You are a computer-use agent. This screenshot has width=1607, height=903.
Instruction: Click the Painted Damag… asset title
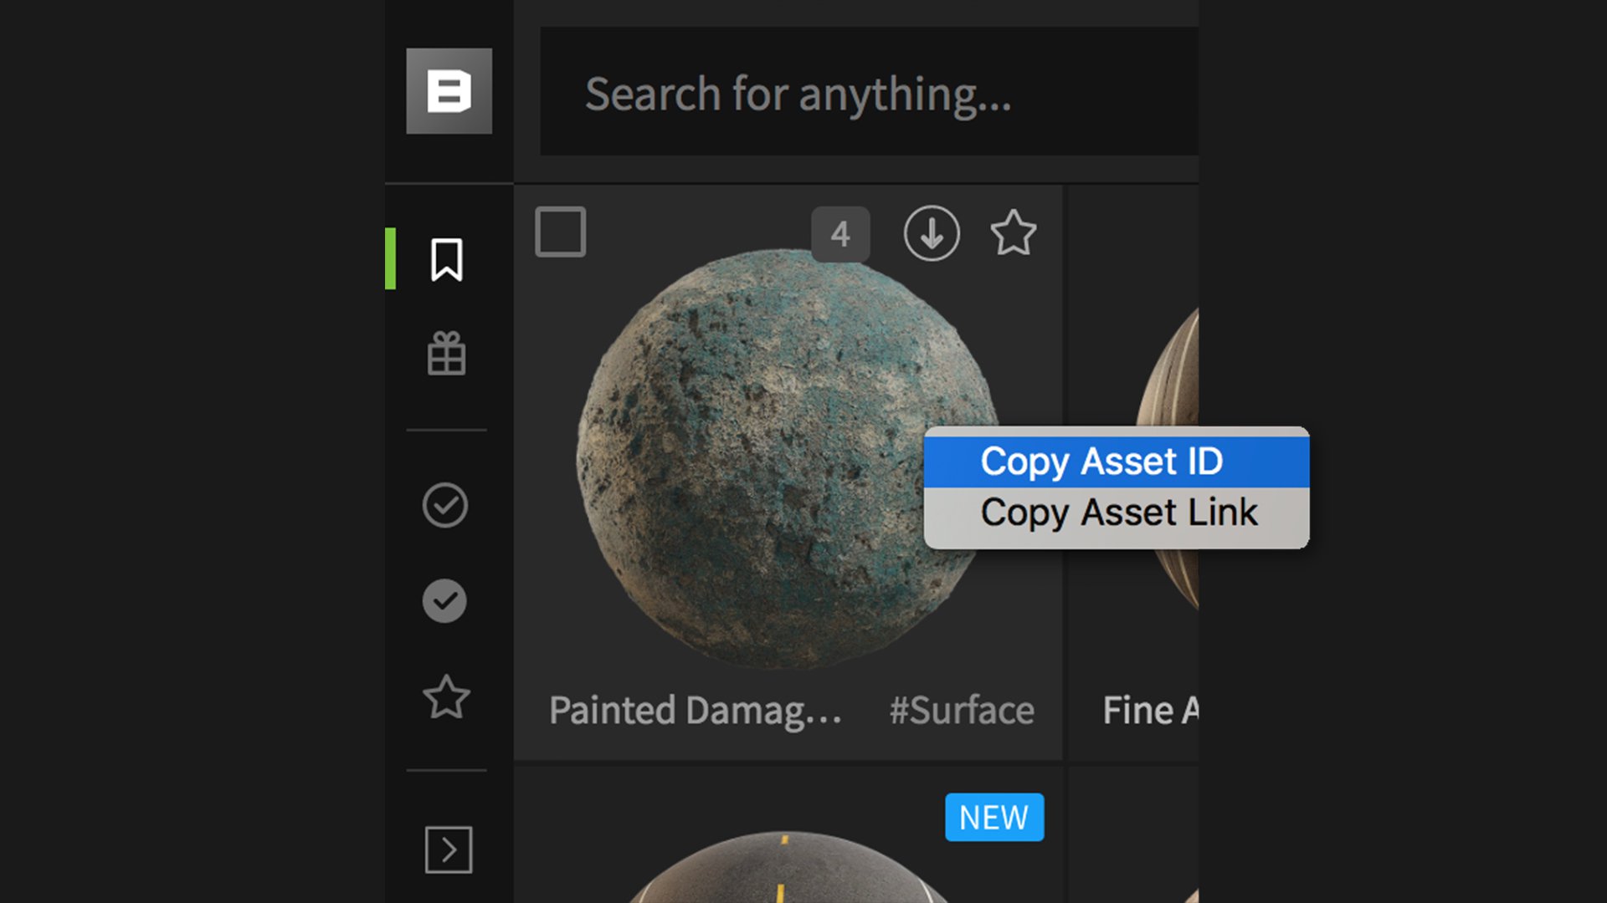click(x=696, y=712)
